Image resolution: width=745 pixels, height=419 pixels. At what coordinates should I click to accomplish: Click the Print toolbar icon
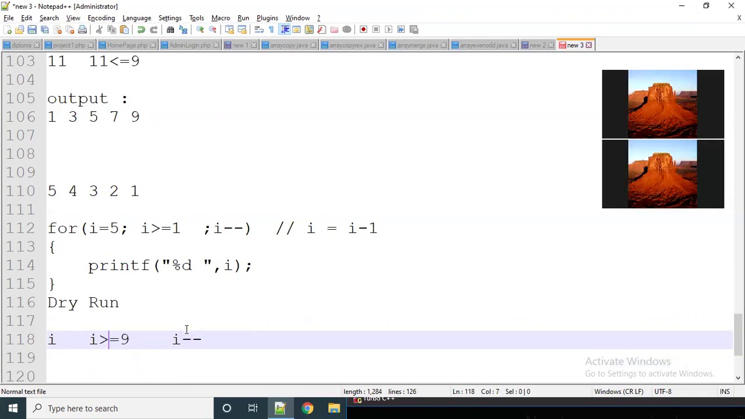[82, 29]
